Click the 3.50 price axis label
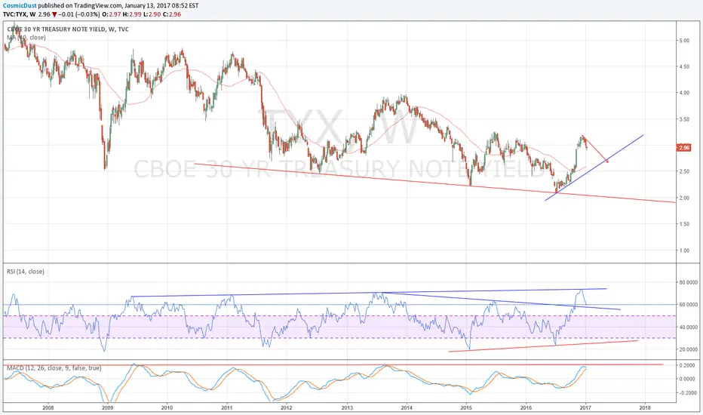 pos(684,119)
